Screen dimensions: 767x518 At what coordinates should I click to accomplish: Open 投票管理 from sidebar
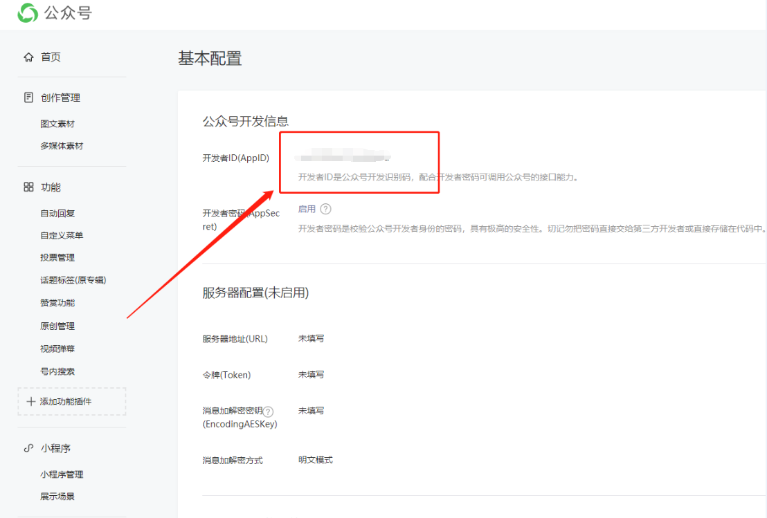tap(57, 257)
